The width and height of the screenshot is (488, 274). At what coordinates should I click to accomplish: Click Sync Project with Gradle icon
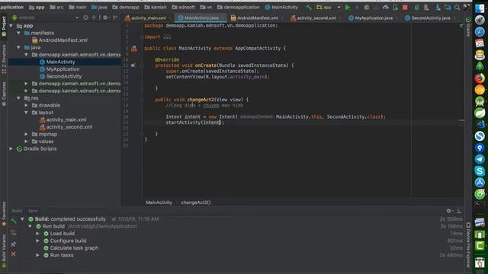pyautogui.click(x=416, y=7)
